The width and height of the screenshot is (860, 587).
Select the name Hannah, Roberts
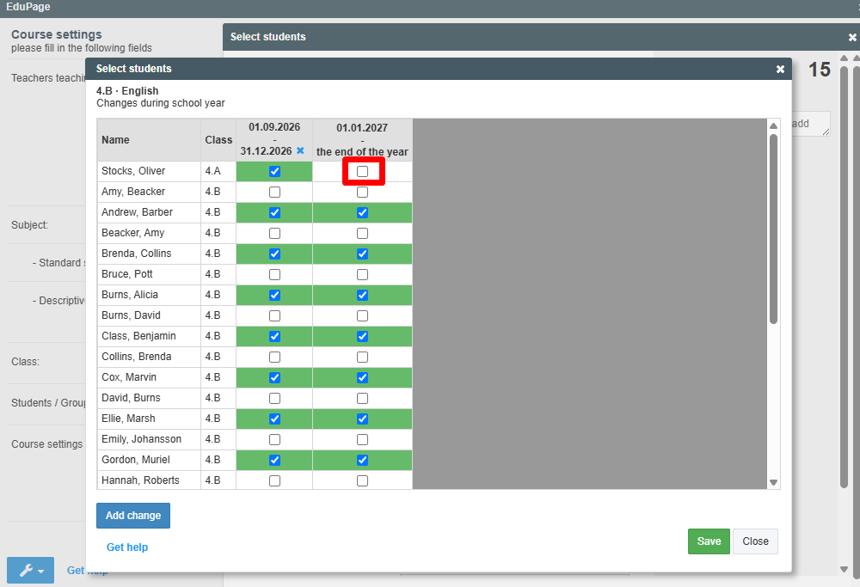tap(140, 480)
